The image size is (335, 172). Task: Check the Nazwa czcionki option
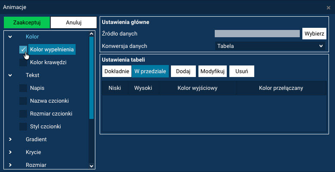(x=24, y=101)
